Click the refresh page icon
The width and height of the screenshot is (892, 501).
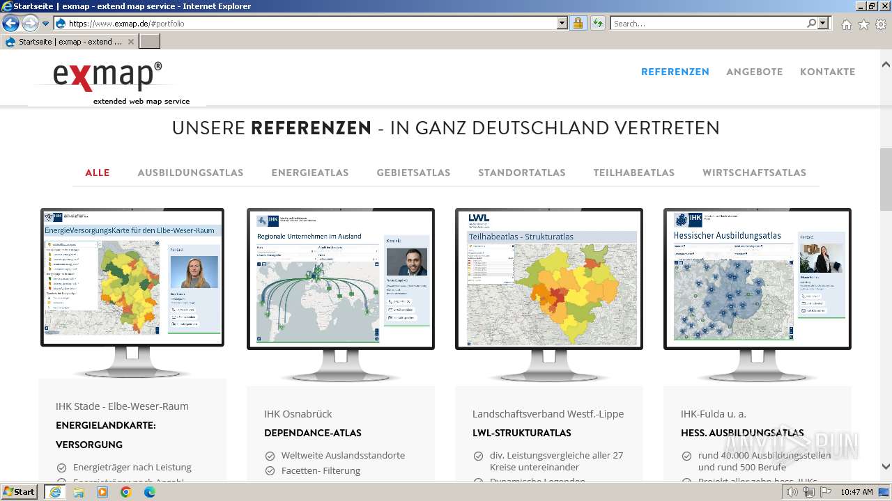tap(597, 24)
